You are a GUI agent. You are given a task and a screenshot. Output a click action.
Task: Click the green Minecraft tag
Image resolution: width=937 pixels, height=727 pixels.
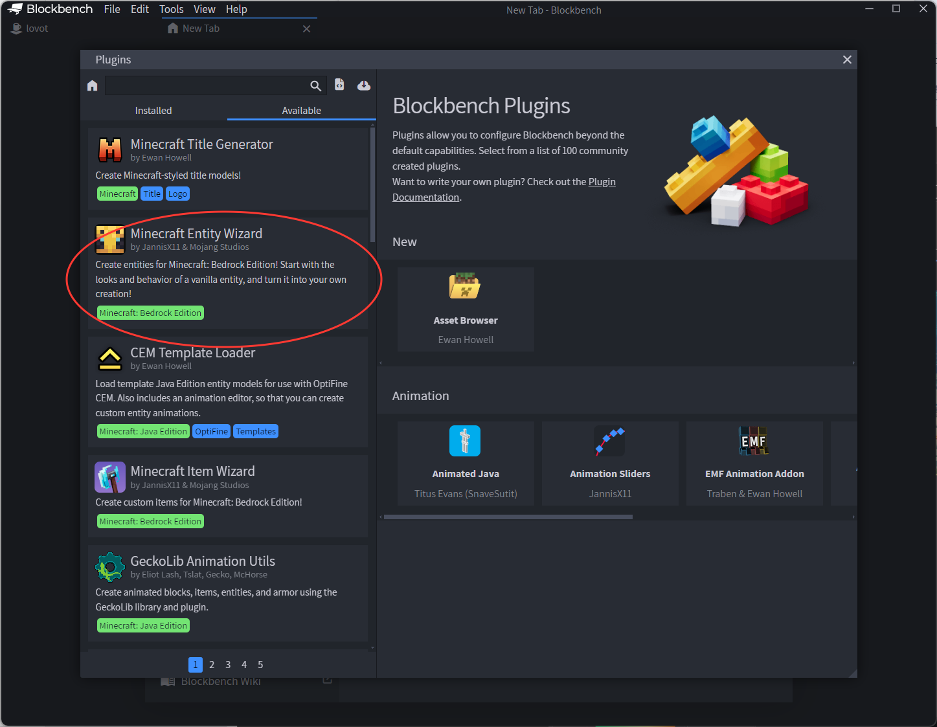[117, 194]
